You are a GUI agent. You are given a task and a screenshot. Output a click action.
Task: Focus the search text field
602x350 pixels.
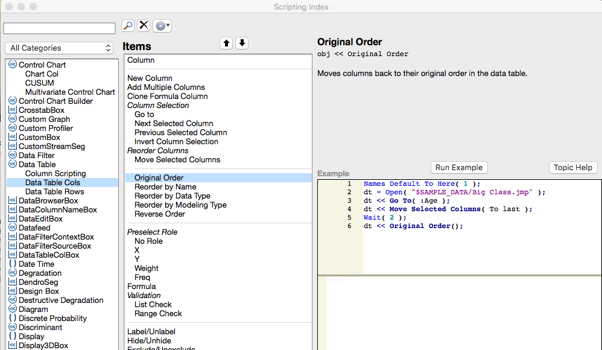click(59, 28)
